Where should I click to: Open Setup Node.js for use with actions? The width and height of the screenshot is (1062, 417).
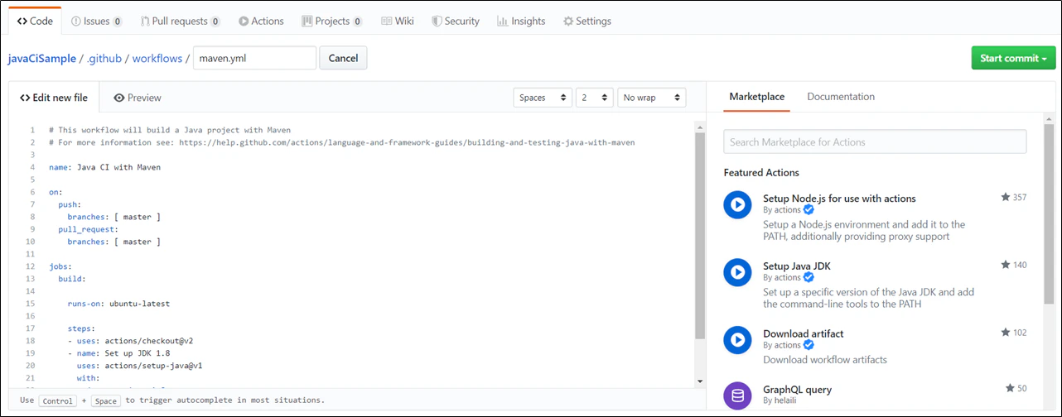coord(839,199)
